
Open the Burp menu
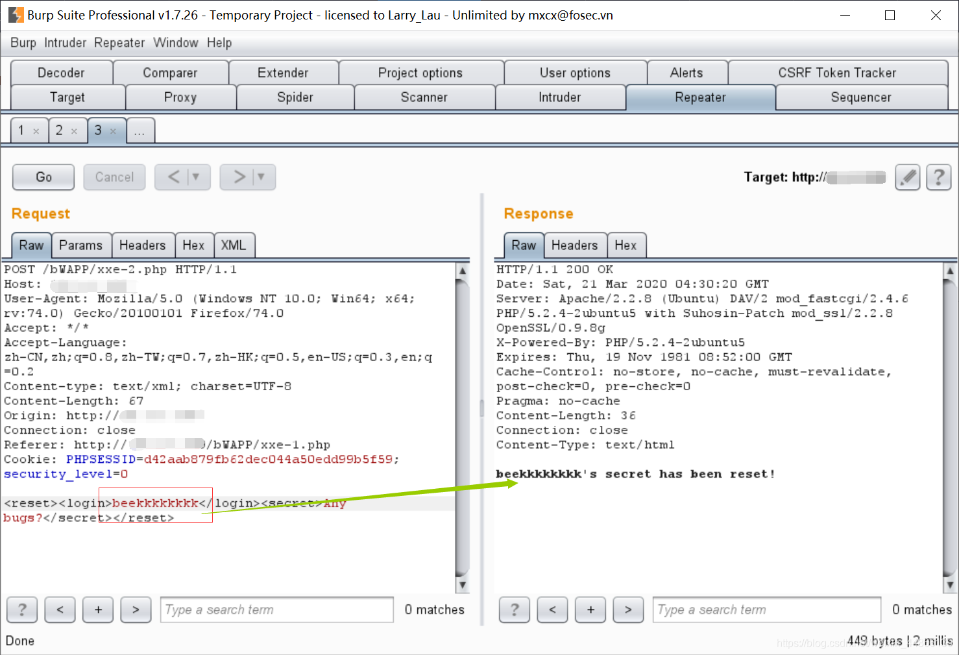[x=23, y=43]
